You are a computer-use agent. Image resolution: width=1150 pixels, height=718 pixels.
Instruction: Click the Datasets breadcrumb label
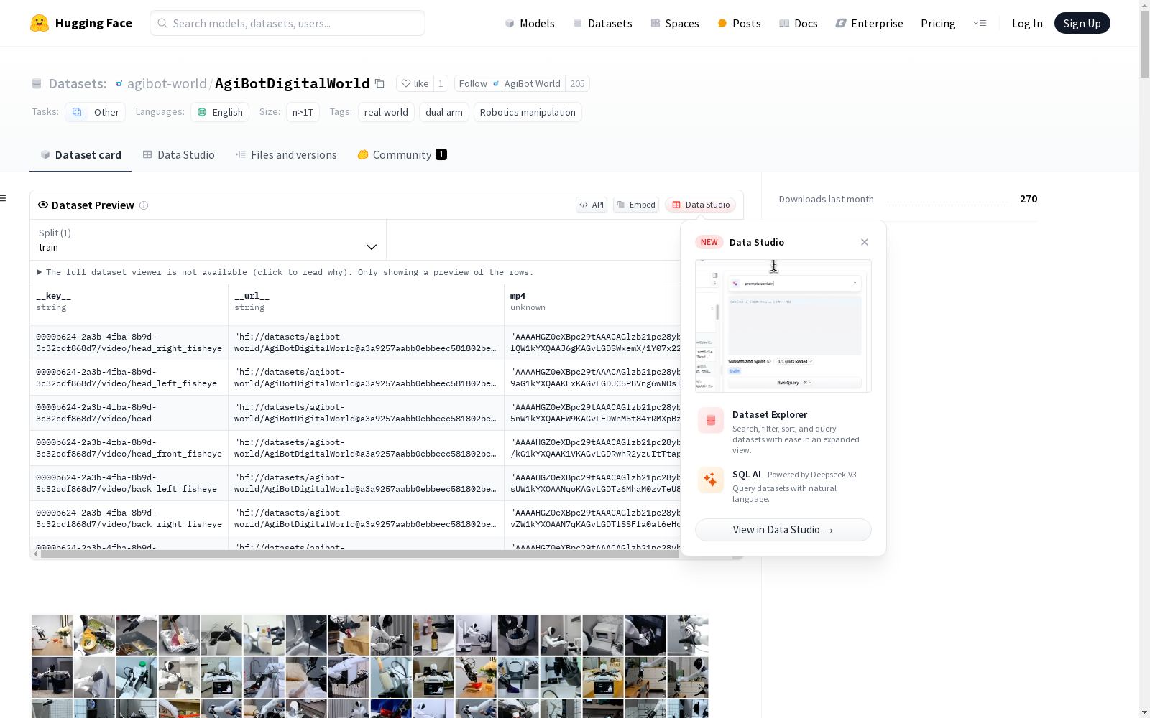(x=78, y=83)
